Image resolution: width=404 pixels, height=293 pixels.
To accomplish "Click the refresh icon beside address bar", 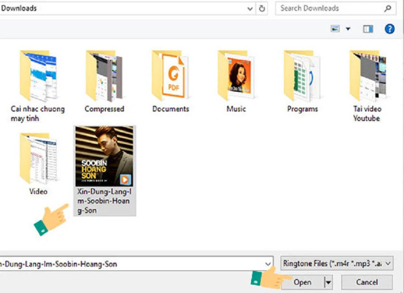I will tap(262, 9).
